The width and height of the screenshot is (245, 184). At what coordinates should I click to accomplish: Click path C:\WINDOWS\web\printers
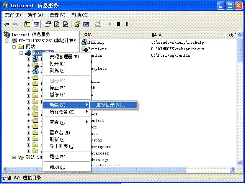point(177,49)
